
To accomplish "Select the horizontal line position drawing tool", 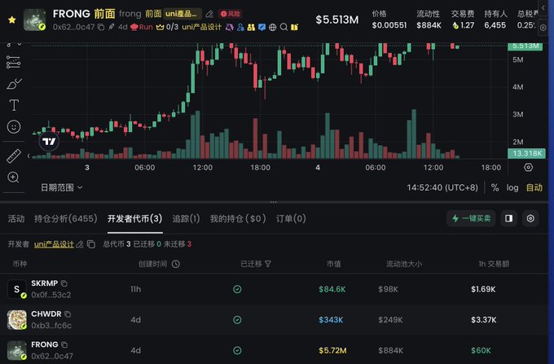I will click(x=13, y=63).
